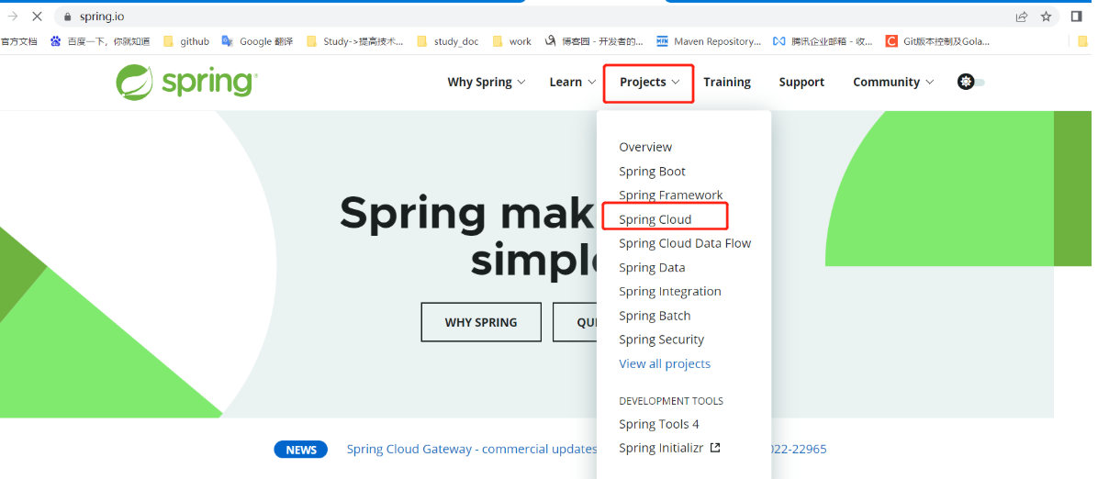The image size is (1109, 479).
Task: Open the Spring Cloud Gateway news link
Action: 472,449
